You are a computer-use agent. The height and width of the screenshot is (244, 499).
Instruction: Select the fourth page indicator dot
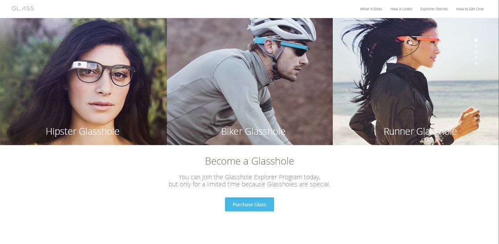point(476,58)
